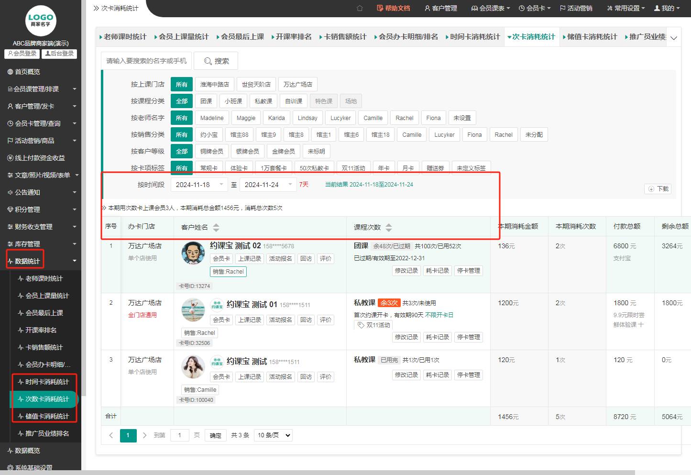
Task: Open 我的 account menu
Action: (667, 8)
